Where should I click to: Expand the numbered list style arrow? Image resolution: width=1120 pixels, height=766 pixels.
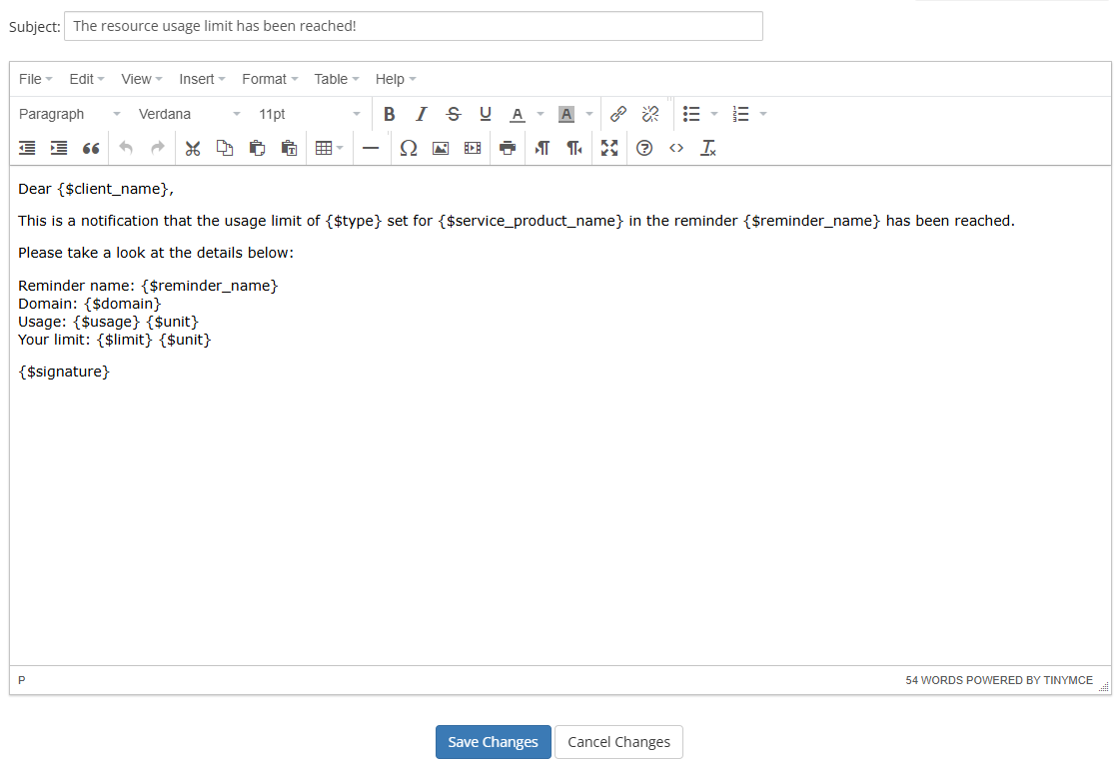coord(763,114)
